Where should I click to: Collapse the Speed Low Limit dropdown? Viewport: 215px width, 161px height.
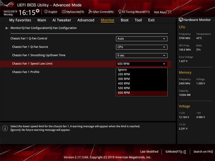[x=142, y=64]
